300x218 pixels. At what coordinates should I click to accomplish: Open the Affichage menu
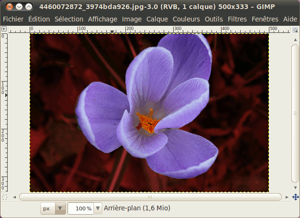102,19
